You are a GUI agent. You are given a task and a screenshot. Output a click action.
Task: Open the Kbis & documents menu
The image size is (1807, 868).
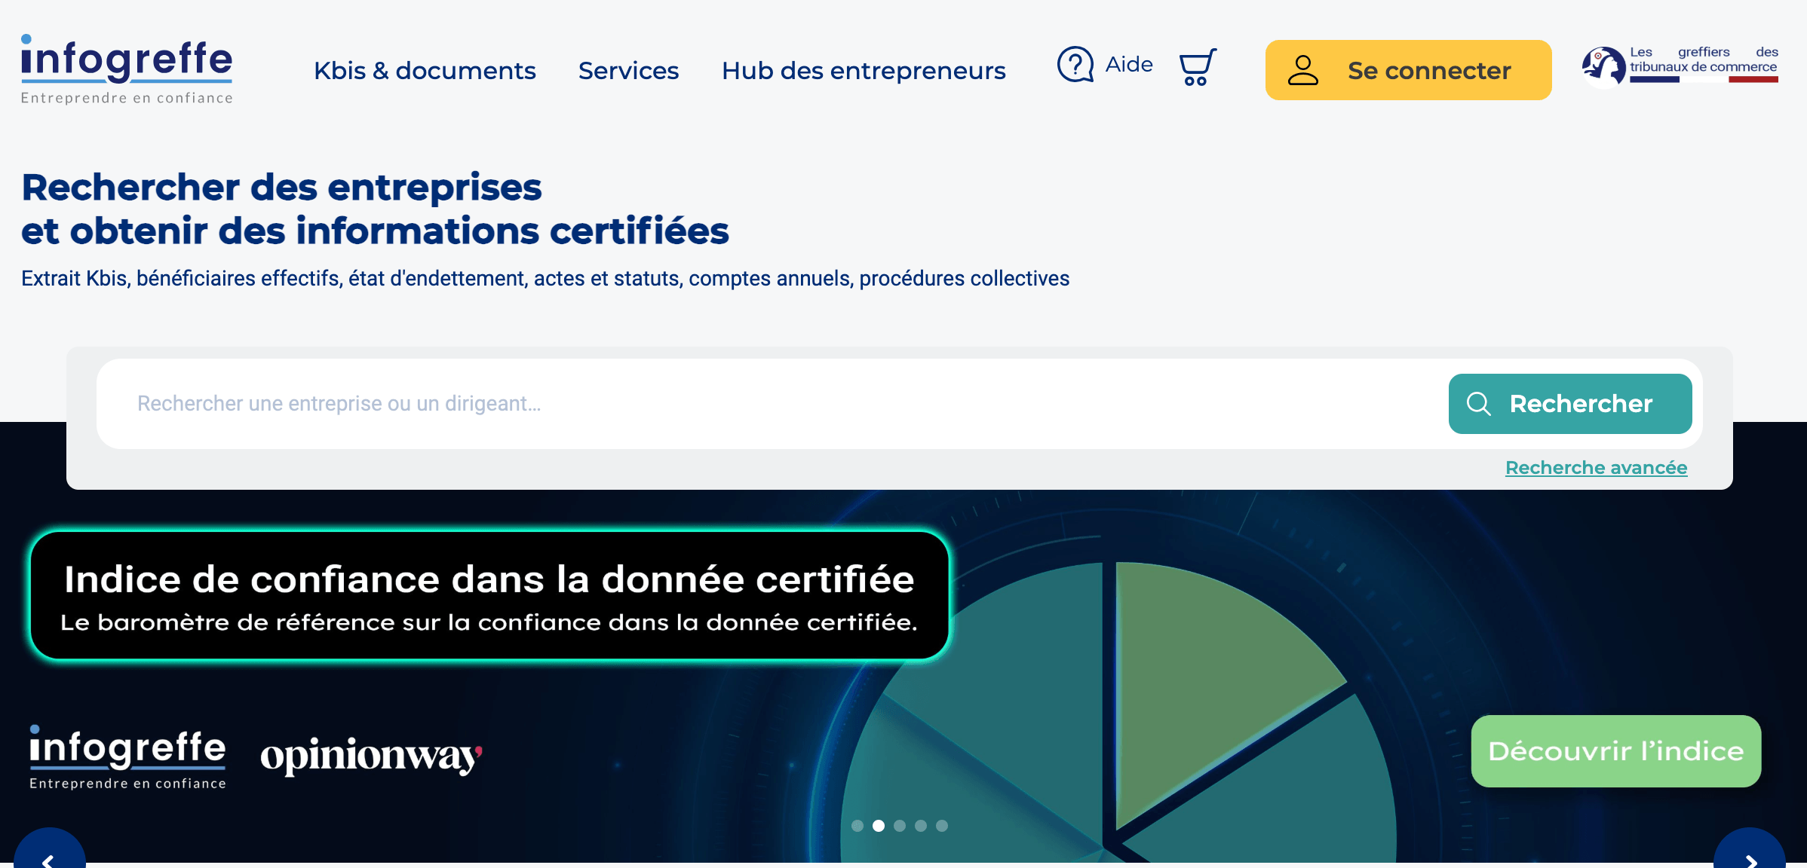[x=425, y=70]
